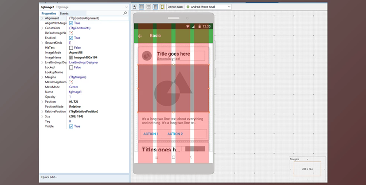Expand the Constraints property
Screen dimensions: 366x185
pos(42,28)
